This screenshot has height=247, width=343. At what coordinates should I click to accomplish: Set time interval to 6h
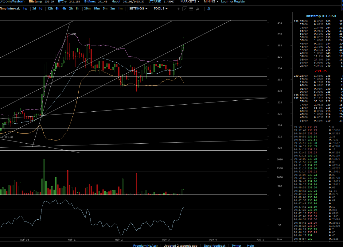click(57, 9)
